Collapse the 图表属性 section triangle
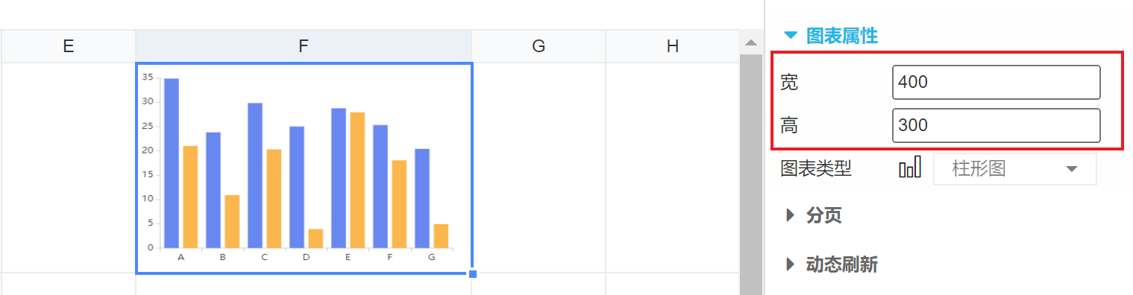 (791, 35)
